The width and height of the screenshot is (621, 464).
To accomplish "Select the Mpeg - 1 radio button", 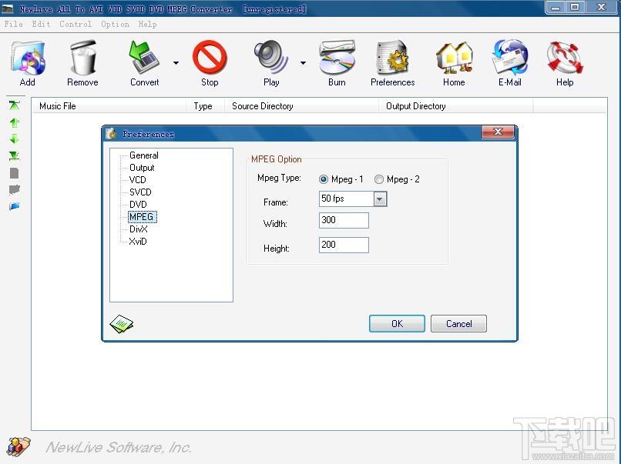I will [324, 179].
